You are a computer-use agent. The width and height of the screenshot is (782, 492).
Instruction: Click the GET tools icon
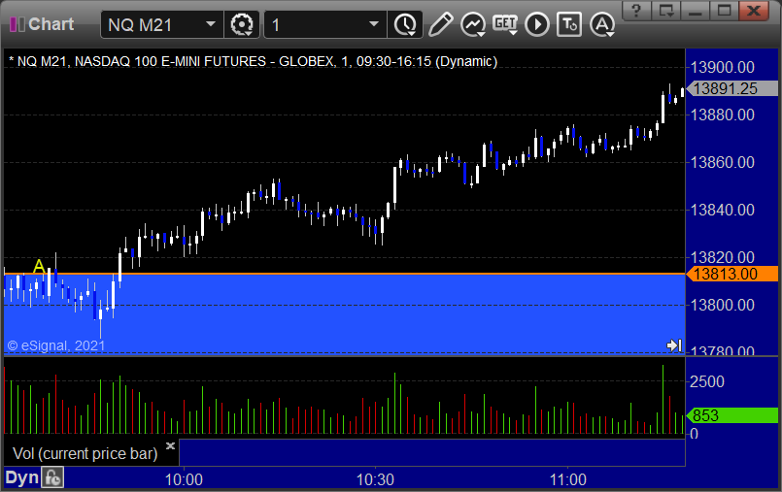coord(505,24)
